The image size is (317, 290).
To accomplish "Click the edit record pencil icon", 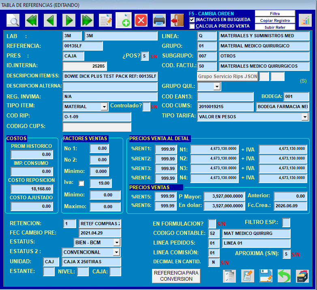I will coord(105,20).
